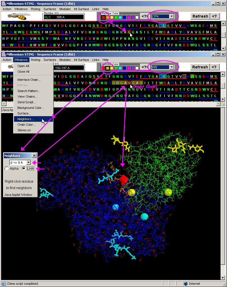Close the Neighbors dialog window
Viewport: 227px width, 287px height.
tap(34, 156)
